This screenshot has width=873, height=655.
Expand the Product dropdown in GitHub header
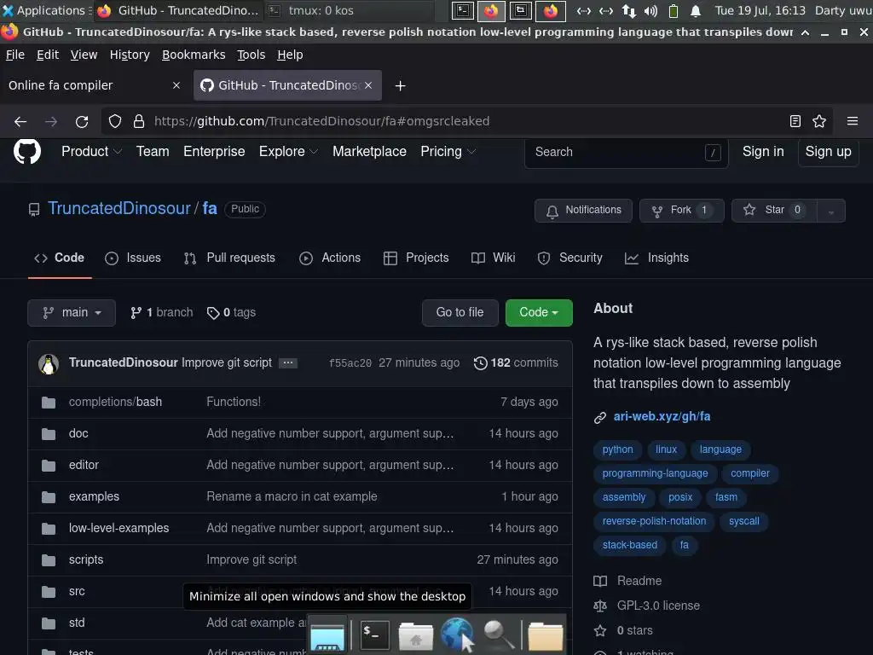click(91, 152)
